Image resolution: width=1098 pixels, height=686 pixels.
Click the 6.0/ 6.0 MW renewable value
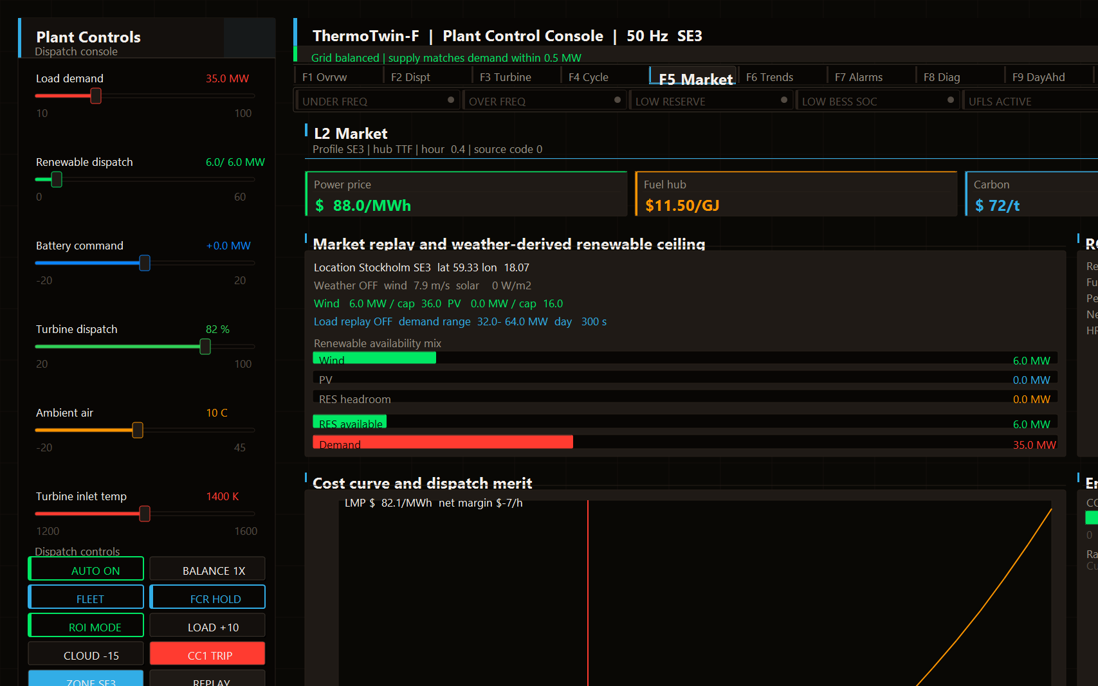(x=235, y=162)
